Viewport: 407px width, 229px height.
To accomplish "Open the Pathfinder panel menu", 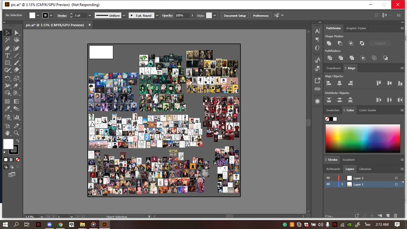I will [x=402, y=28].
